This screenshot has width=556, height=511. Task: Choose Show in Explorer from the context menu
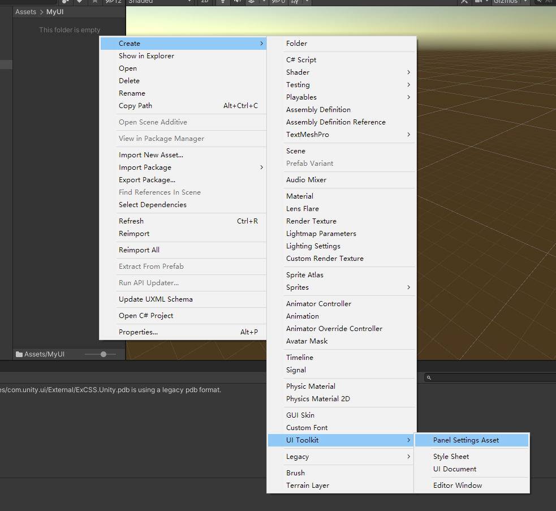pos(146,55)
